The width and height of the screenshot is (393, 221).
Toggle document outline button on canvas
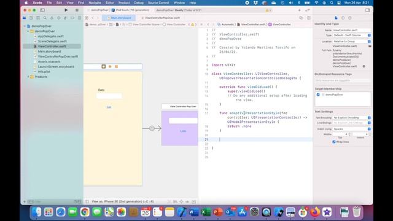coord(87,202)
